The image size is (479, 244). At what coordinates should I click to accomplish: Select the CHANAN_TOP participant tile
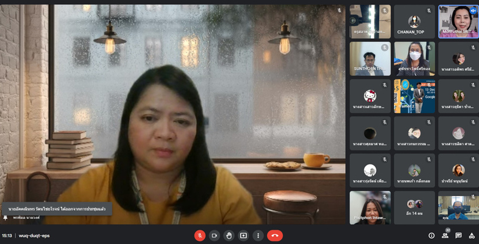414,22
